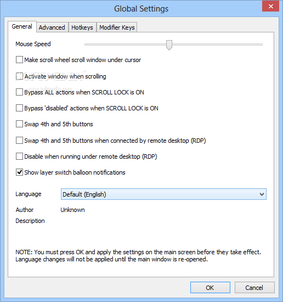Open the Language dropdown arrow
283x302 pixels.
[262, 194]
